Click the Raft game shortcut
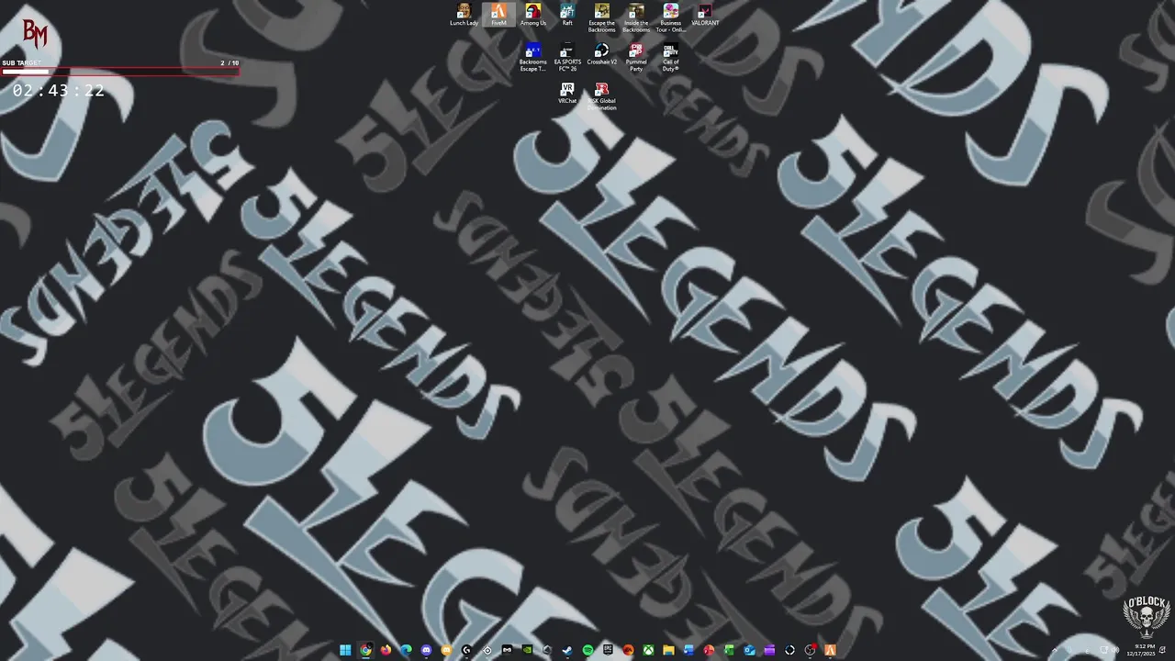This screenshot has height=661, width=1175. coord(567,15)
